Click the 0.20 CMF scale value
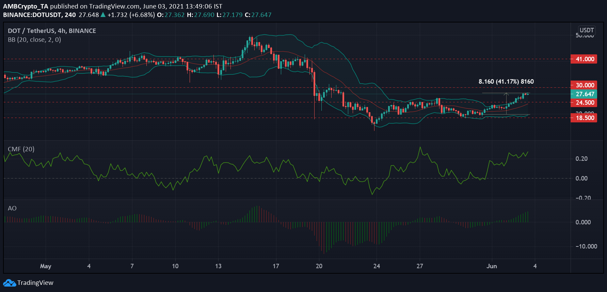 coord(581,159)
